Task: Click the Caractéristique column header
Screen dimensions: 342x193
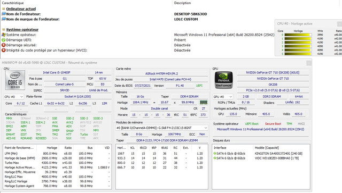Action: [13, 3]
